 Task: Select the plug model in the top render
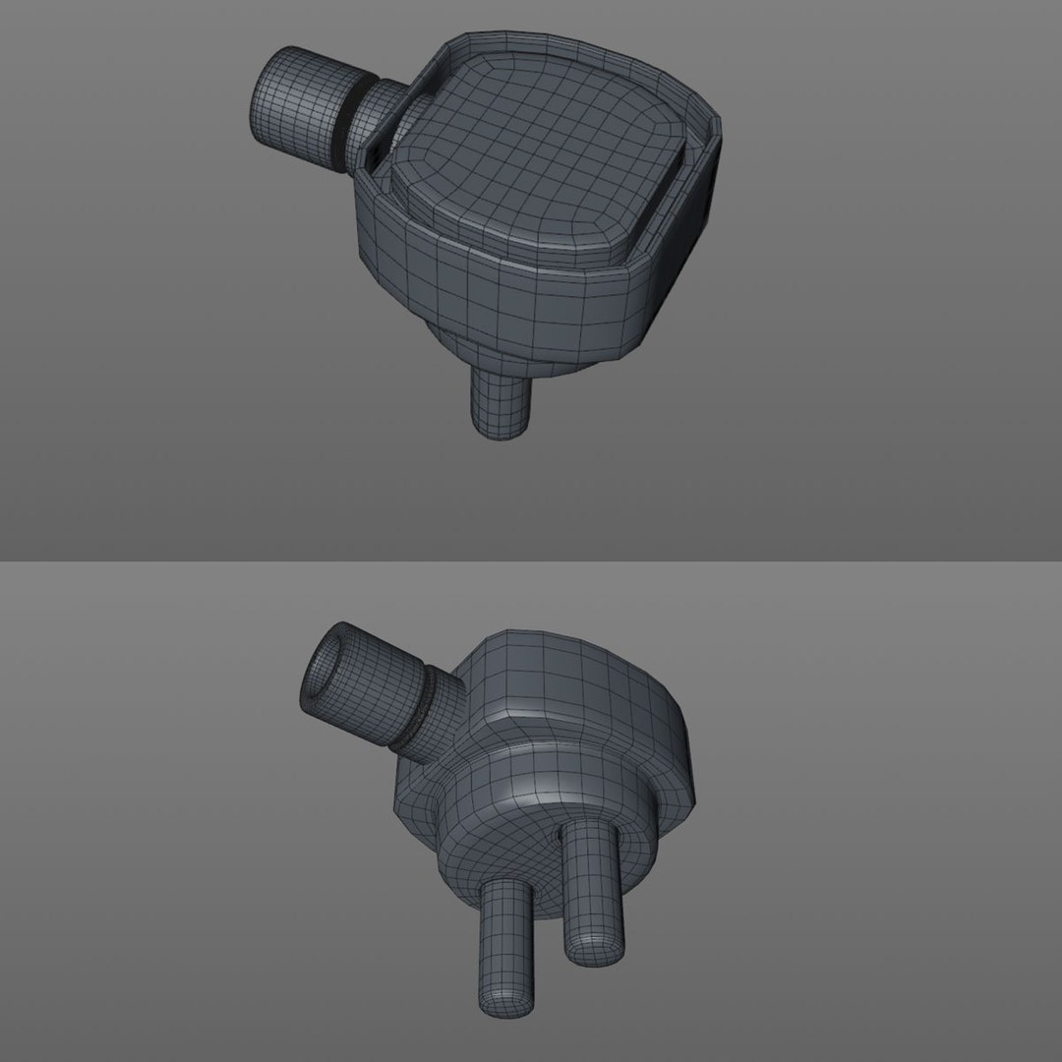(x=485, y=234)
